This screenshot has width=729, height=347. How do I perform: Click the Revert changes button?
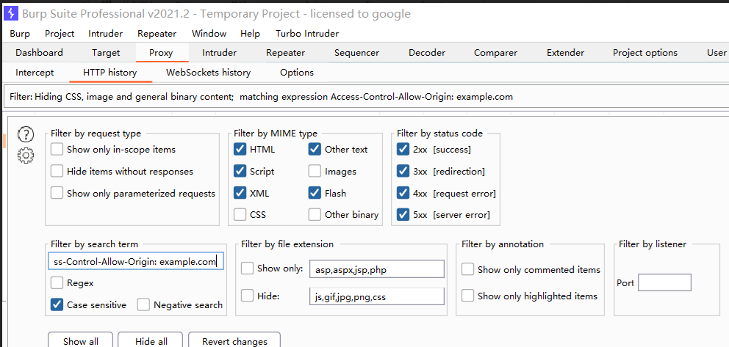[234, 340]
